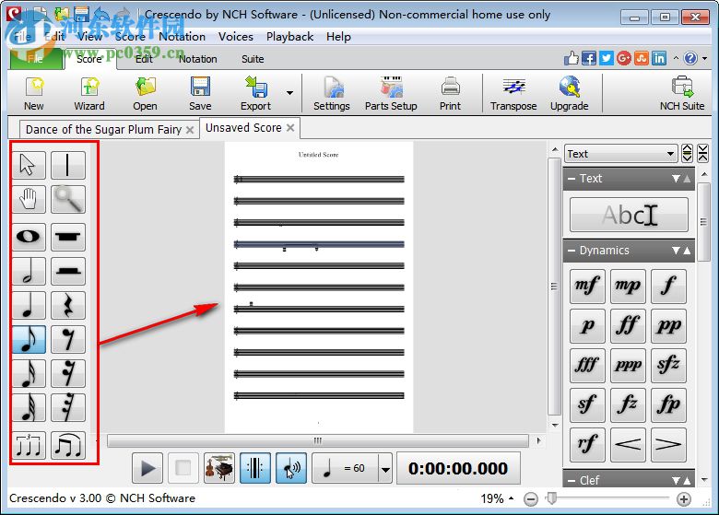Insert mezzo-forte mf dynamic
719x515 pixels.
(587, 286)
